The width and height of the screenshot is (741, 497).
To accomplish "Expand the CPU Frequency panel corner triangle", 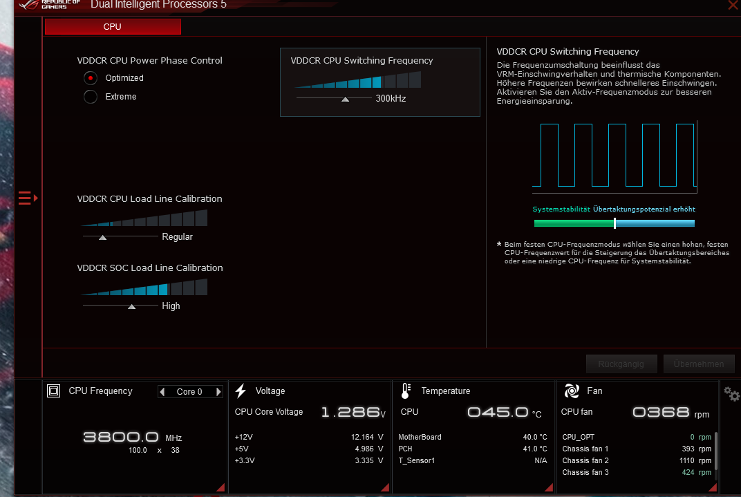I will click(x=221, y=487).
